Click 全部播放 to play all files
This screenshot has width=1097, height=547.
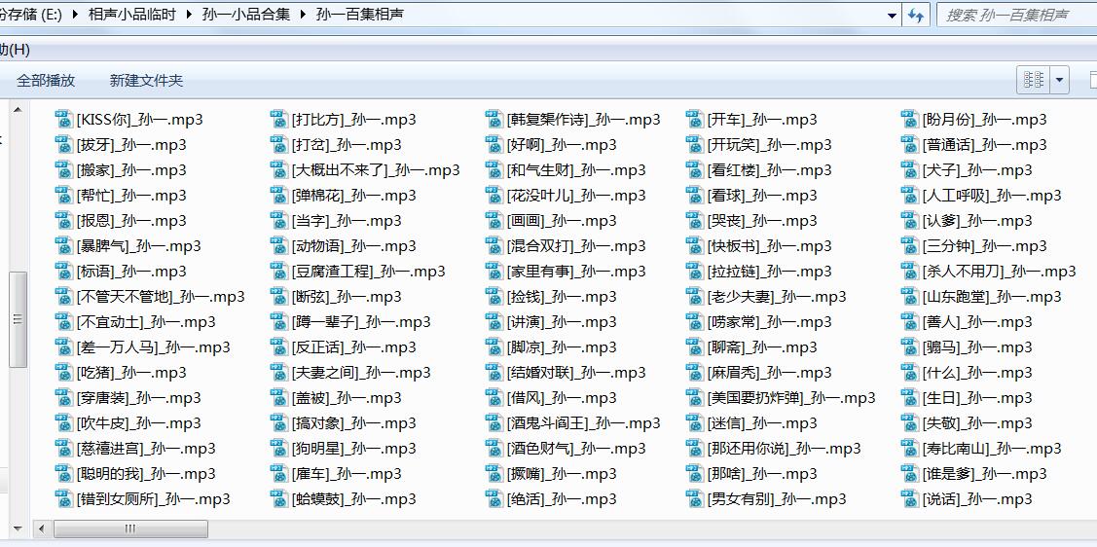tap(46, 81)
